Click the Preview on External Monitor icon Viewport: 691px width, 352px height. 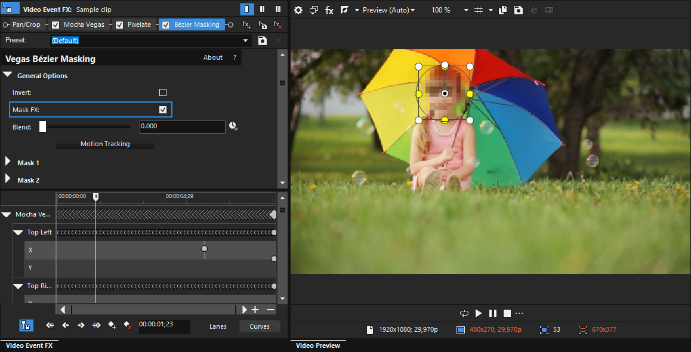(x=314, y=10)
